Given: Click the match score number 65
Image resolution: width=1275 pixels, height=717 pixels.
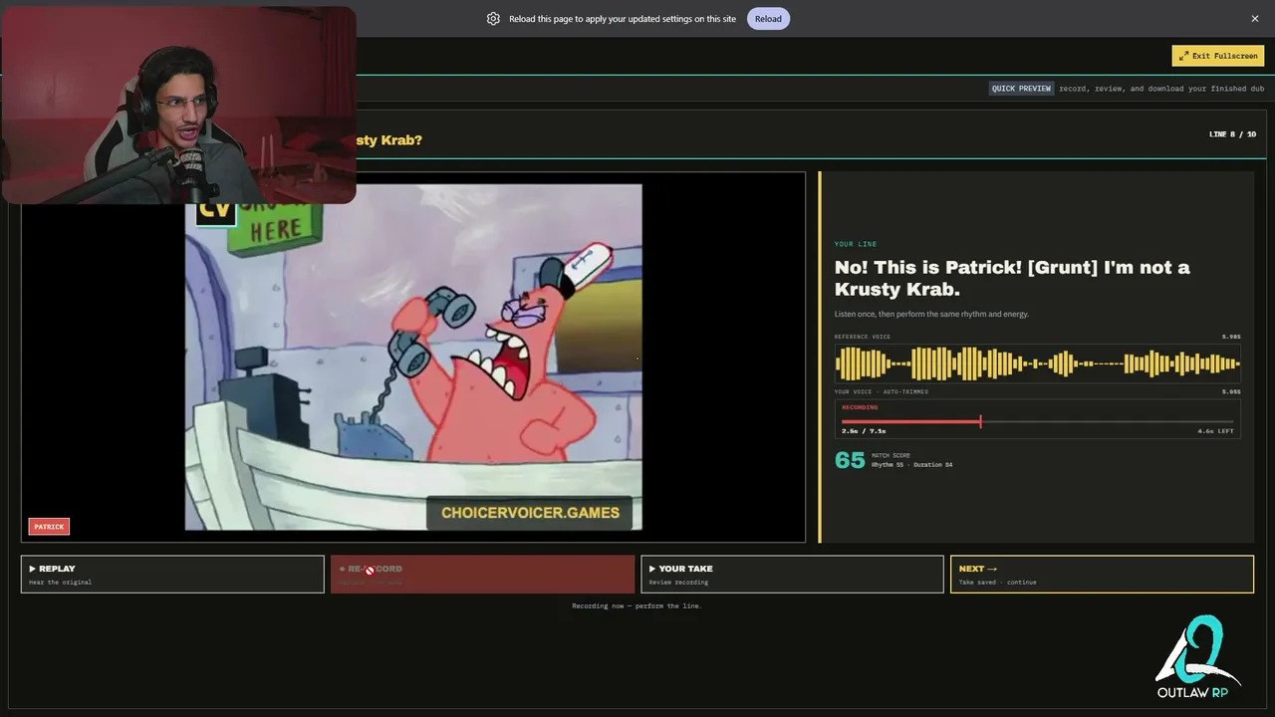Looking at the screenshot, I should click(850, 460).
